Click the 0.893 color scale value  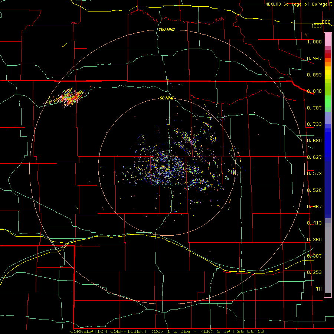coord(314,75)
